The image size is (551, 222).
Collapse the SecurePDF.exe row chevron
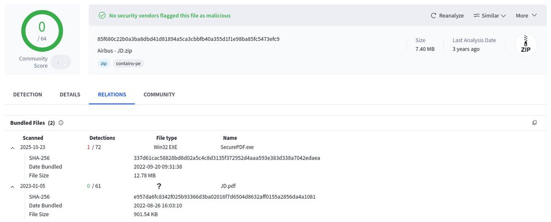pyautogui.click(x=12, y=147)
